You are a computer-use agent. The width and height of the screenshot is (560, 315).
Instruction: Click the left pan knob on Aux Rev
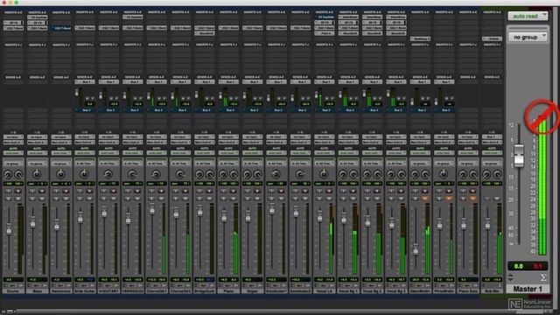(486, 174)
